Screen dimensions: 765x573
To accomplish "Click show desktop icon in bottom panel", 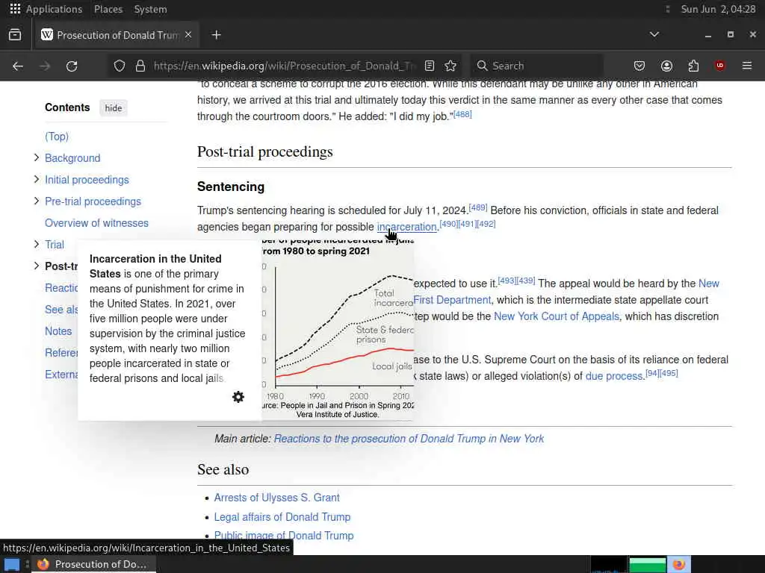I will point(12,565).
